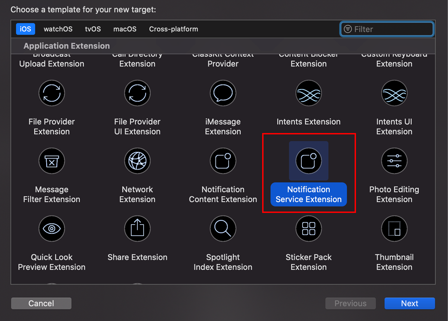Screen dimensions: 448x321
Task: Pick the Network Extension globe icon
Action: pyautogui.click(x=137, y=161)
